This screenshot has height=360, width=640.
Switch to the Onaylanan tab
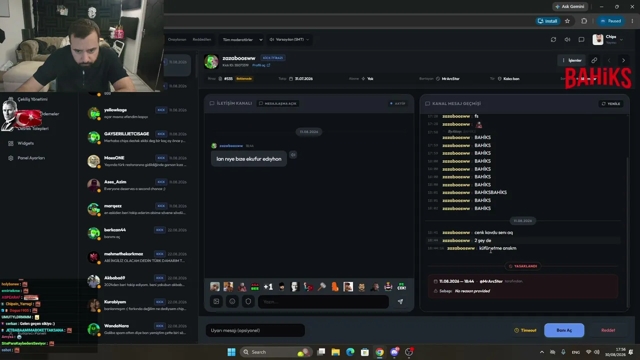click(177, 39)
